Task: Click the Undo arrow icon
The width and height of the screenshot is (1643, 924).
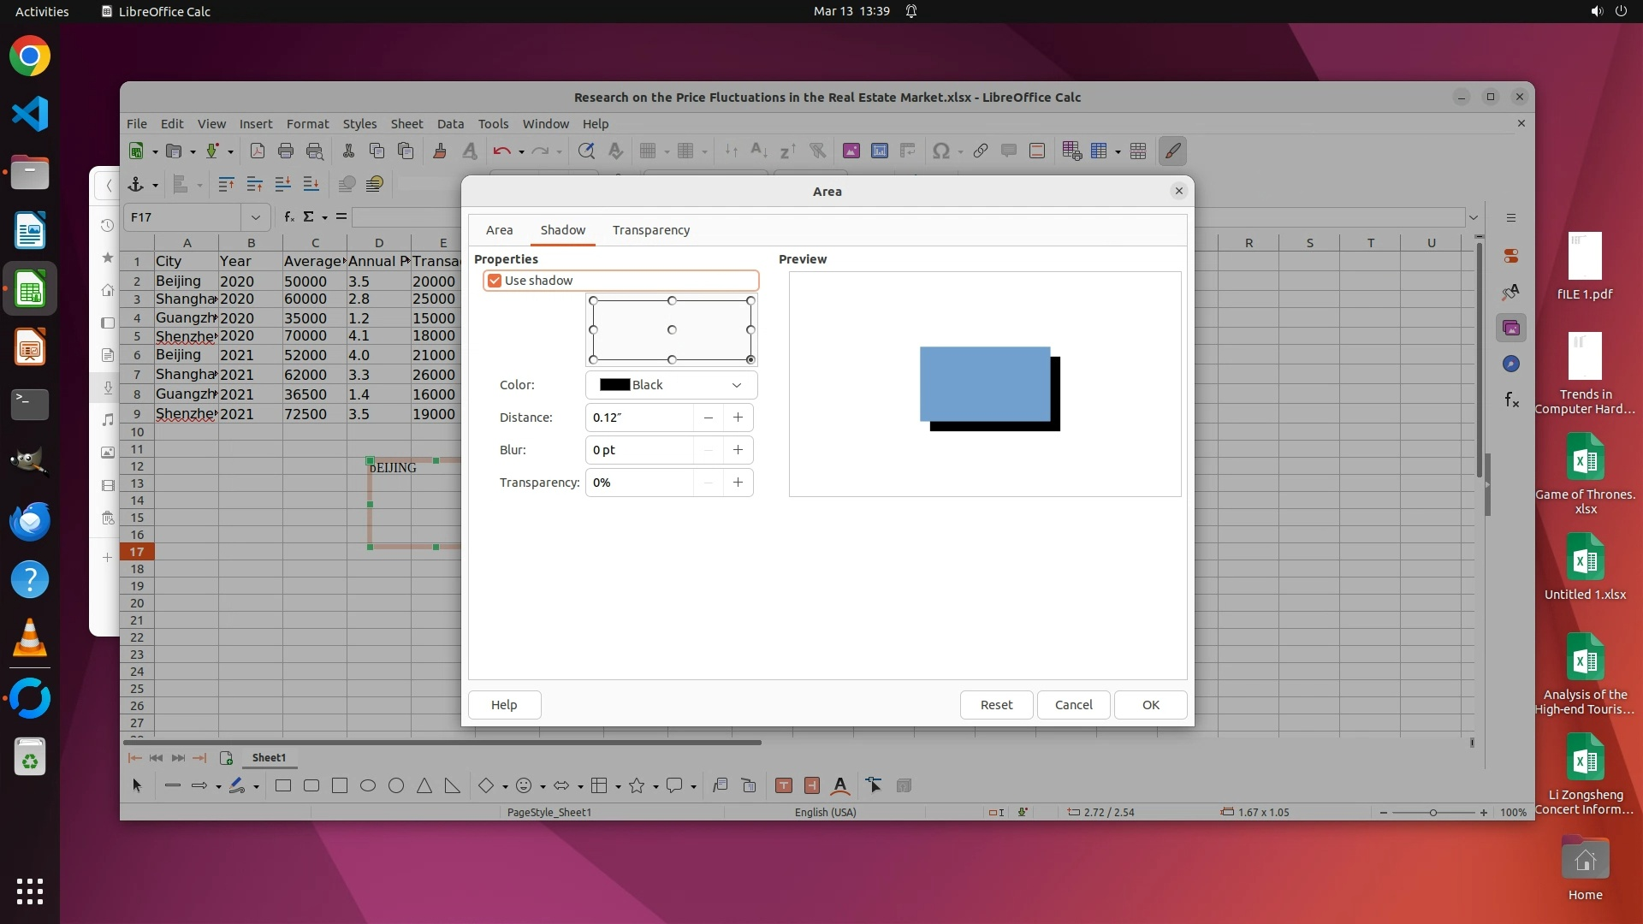Action: click(x=501, y=151)
